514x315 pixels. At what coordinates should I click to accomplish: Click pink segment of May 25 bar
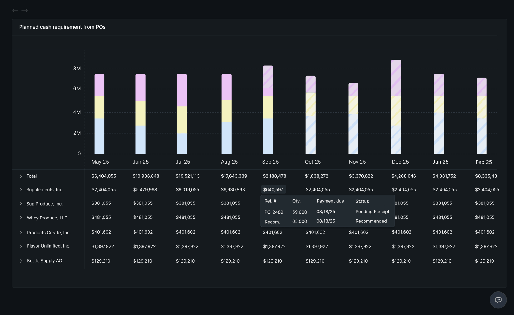[x=99, y=85]
